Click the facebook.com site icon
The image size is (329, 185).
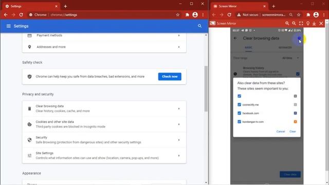pyautogui.click(x=295, y=113)
